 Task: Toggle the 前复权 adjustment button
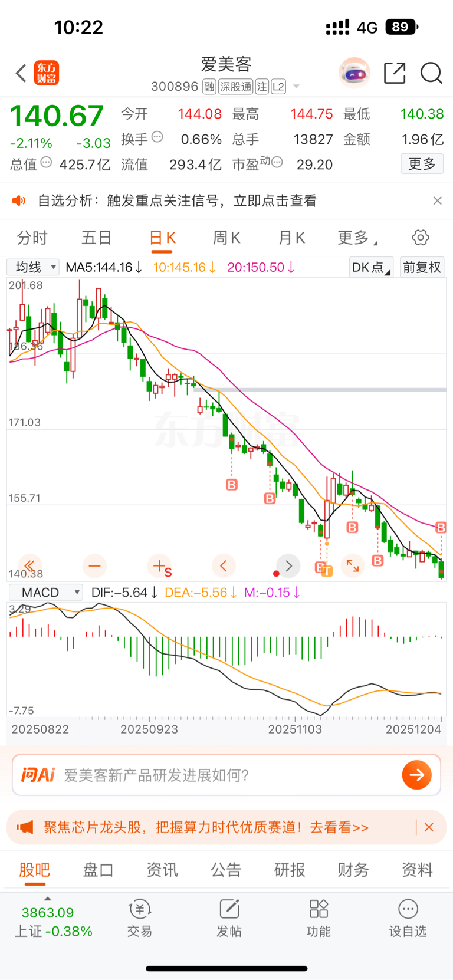coord(422,267)
